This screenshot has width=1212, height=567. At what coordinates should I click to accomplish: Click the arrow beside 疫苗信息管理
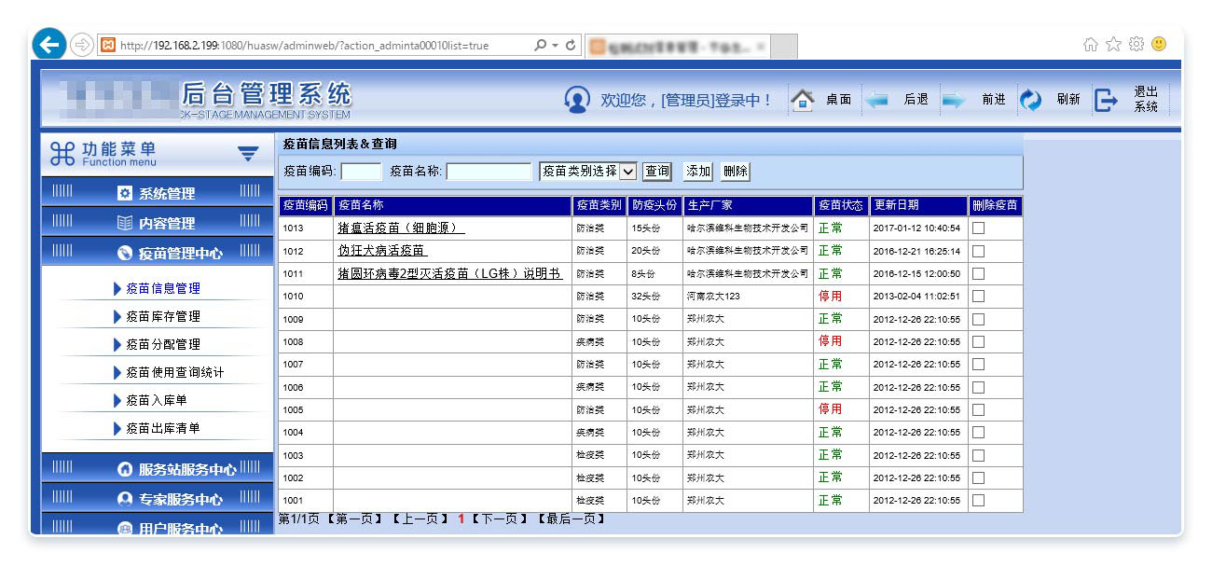(x=117, y=288)
